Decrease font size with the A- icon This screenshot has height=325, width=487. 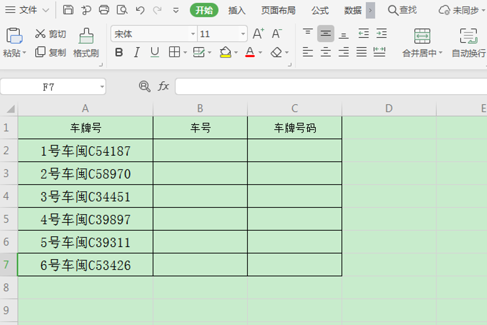276,33
